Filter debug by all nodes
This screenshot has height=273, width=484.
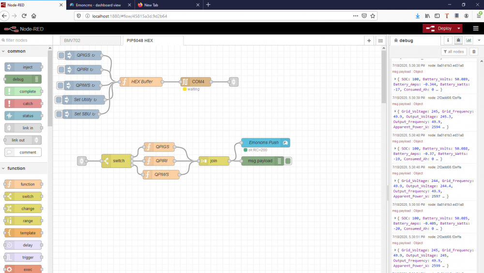pos(454,52)
